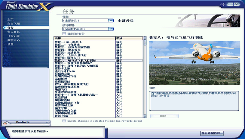Click scroll-up arrow of the mission list
The width and height of the screenshot is (245, 139).
[x=145, y=39]
